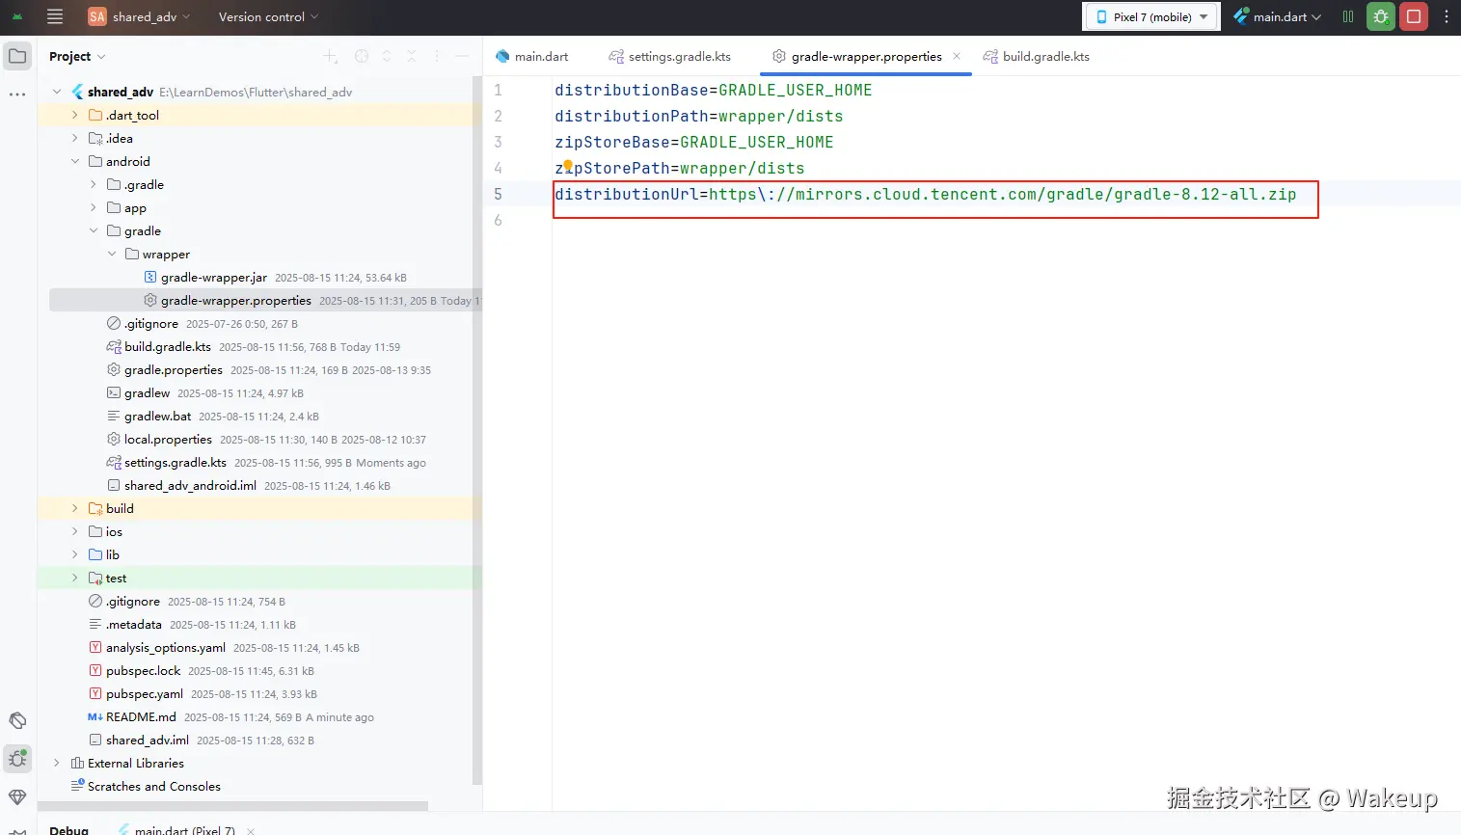
Task: Select gradlew.bat file in tree
Action: (x=157, y=416)
